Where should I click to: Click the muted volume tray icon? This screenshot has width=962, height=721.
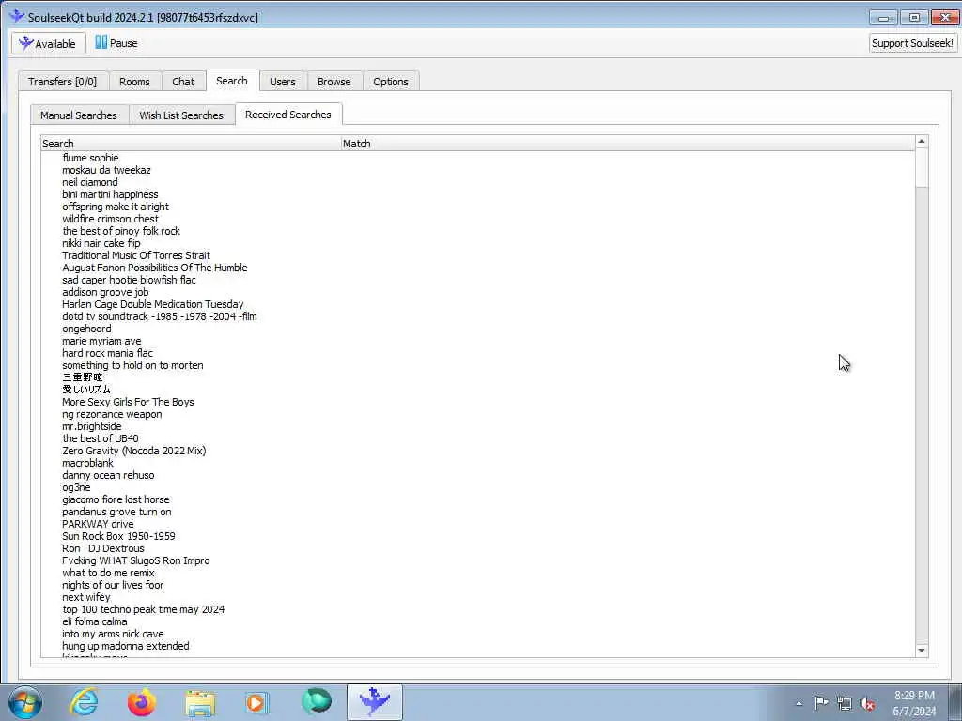tap(867, 703)
